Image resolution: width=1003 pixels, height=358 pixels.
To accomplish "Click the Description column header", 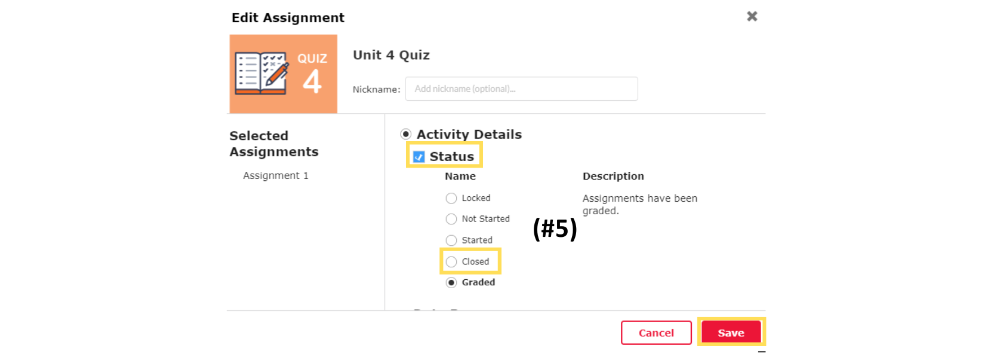I will tap(613, 176).
